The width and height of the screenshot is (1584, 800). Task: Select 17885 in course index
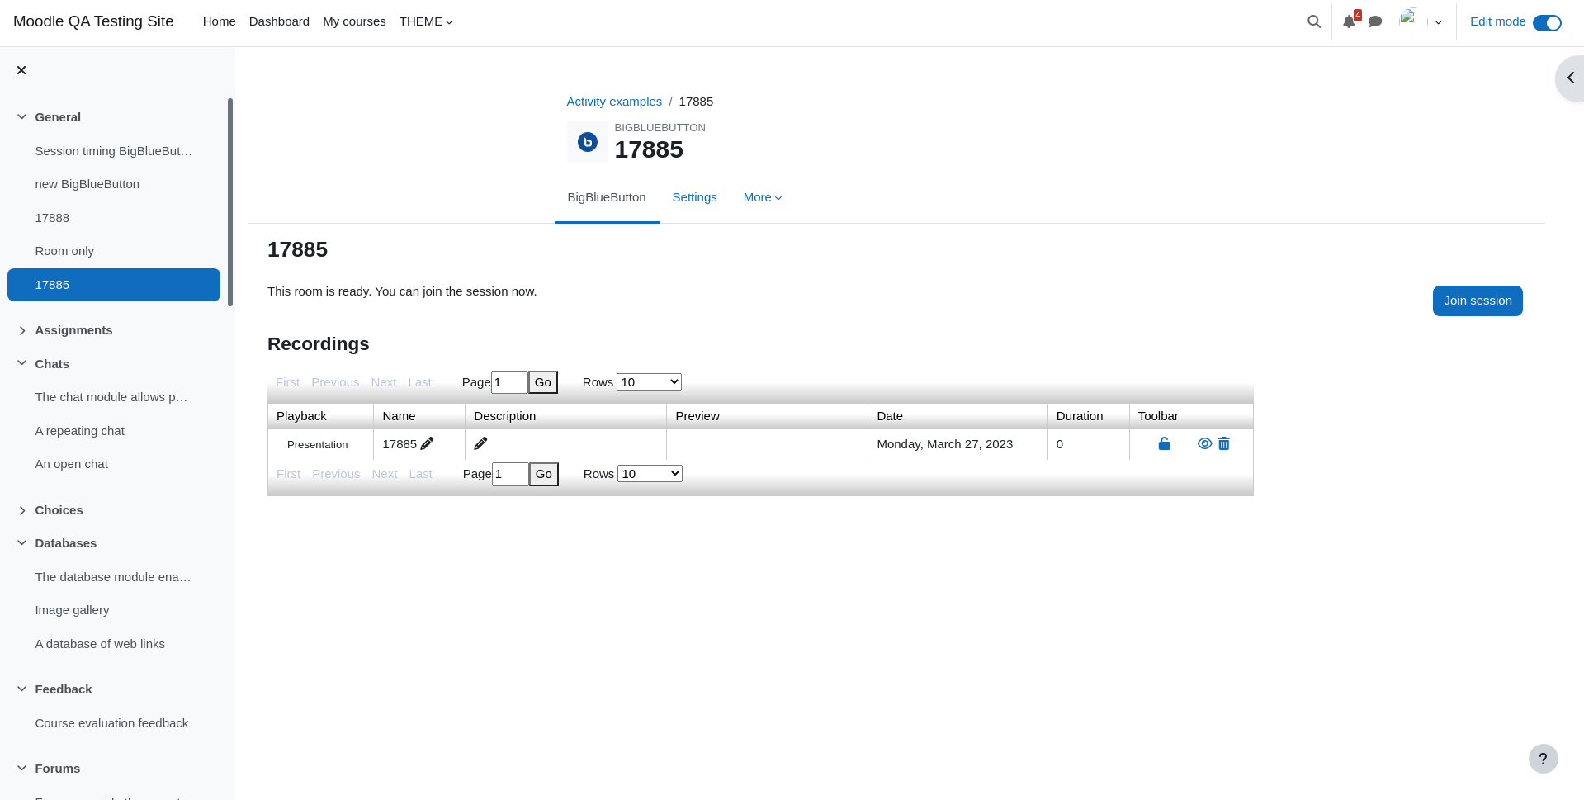114,285
